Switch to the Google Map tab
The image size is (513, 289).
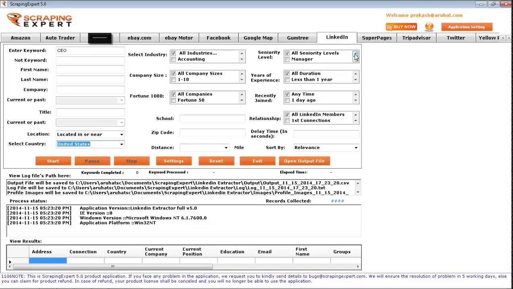point(258,38)
